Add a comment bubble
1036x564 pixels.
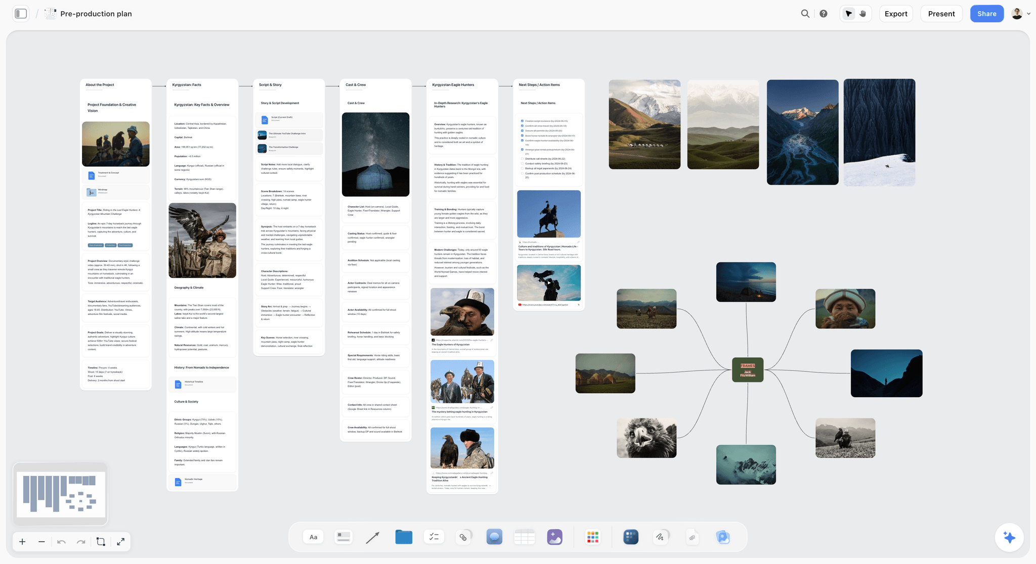point(494,537)
